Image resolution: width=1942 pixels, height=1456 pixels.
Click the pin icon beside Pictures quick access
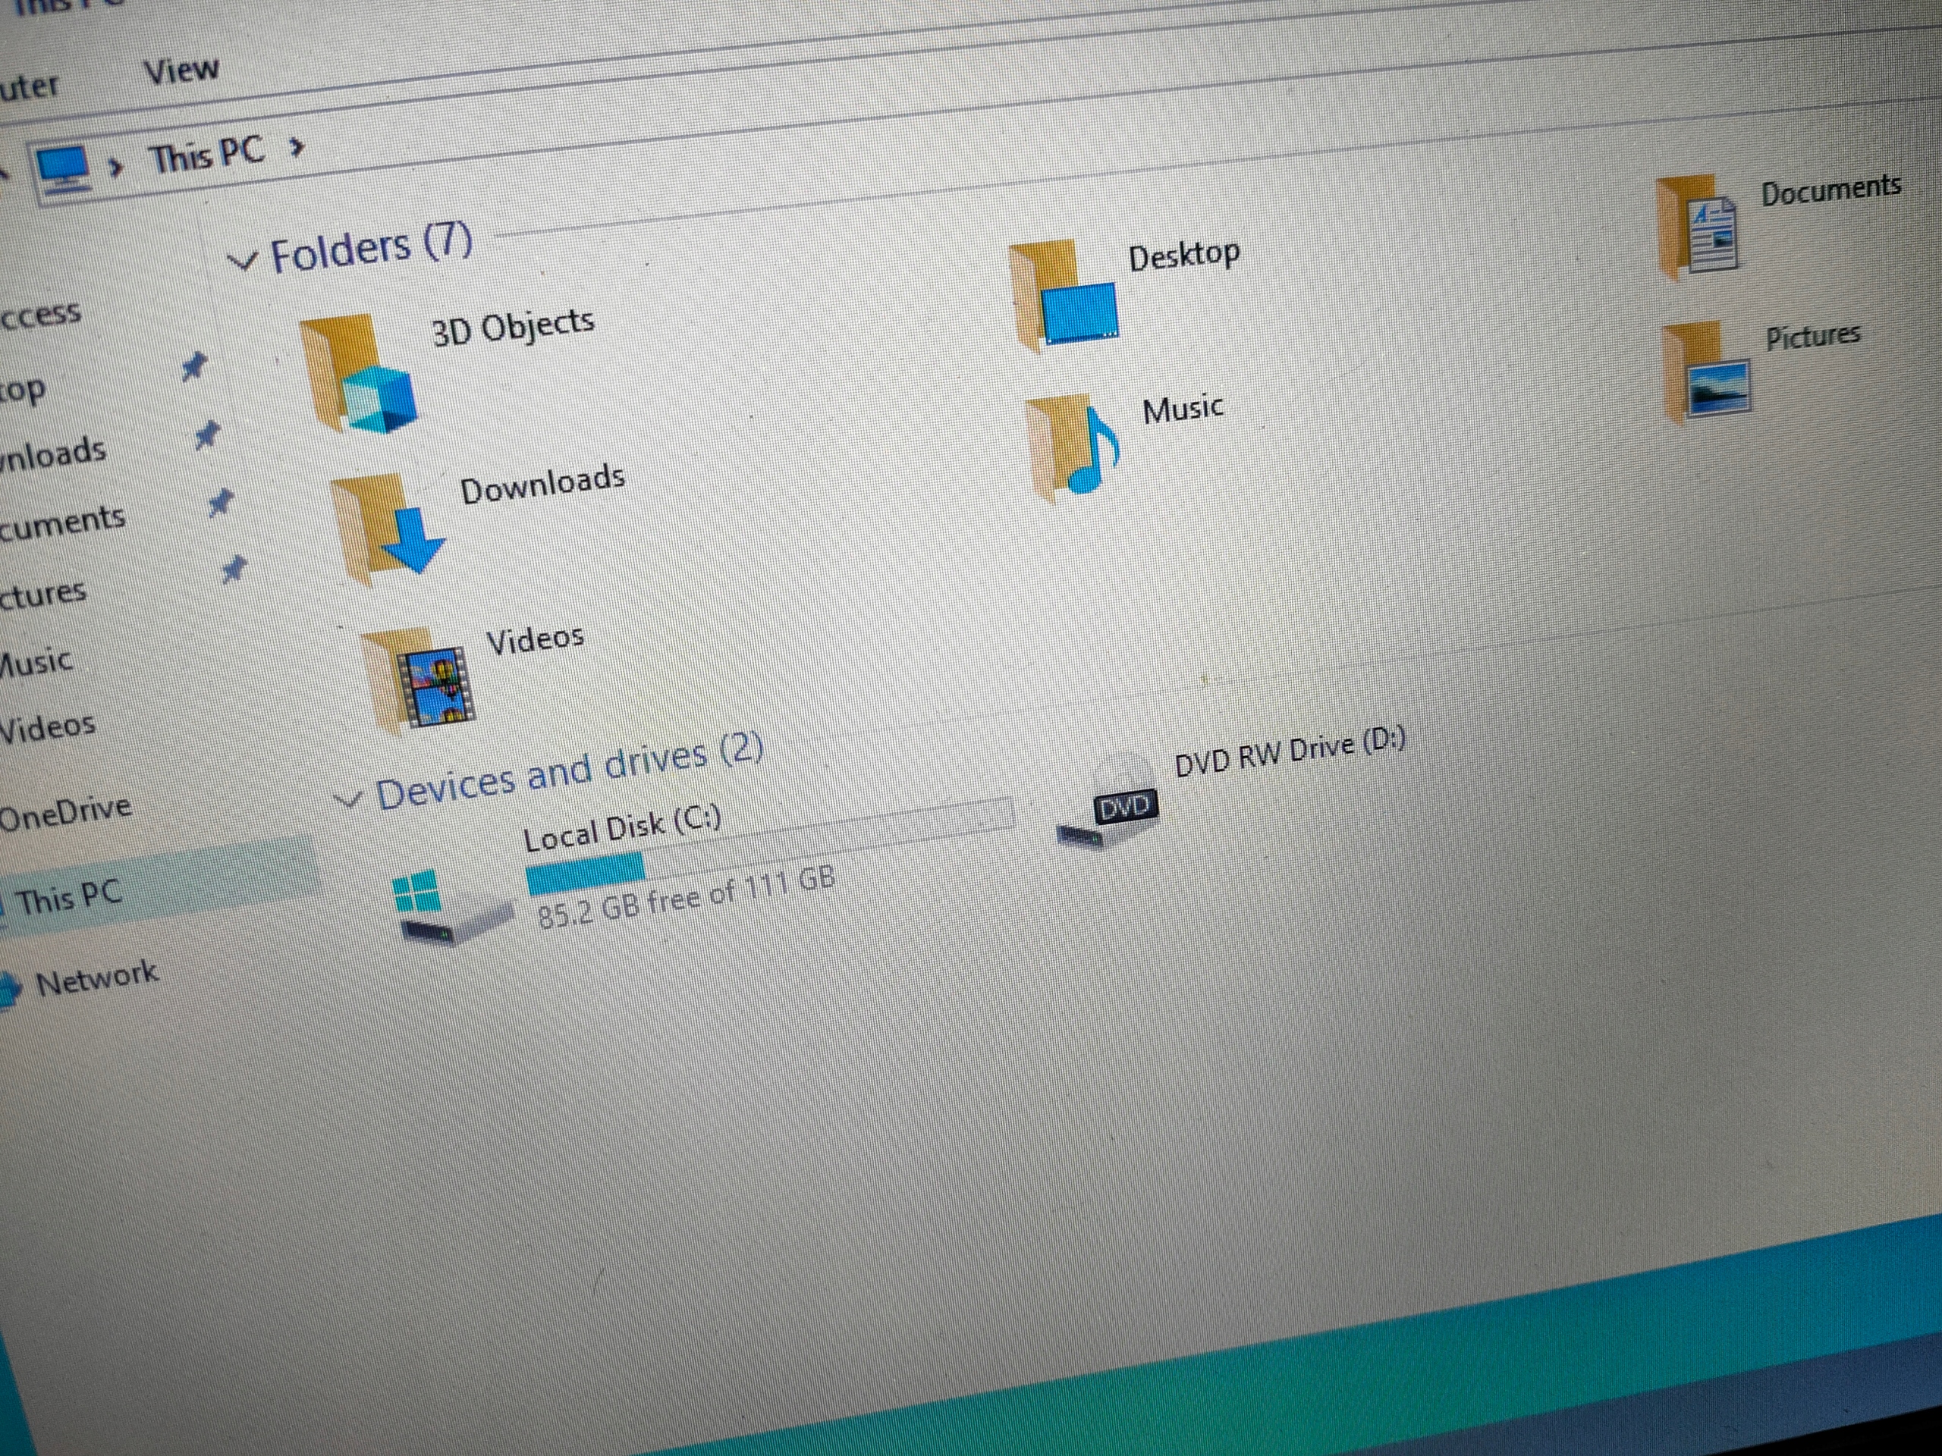coord(234,570)
